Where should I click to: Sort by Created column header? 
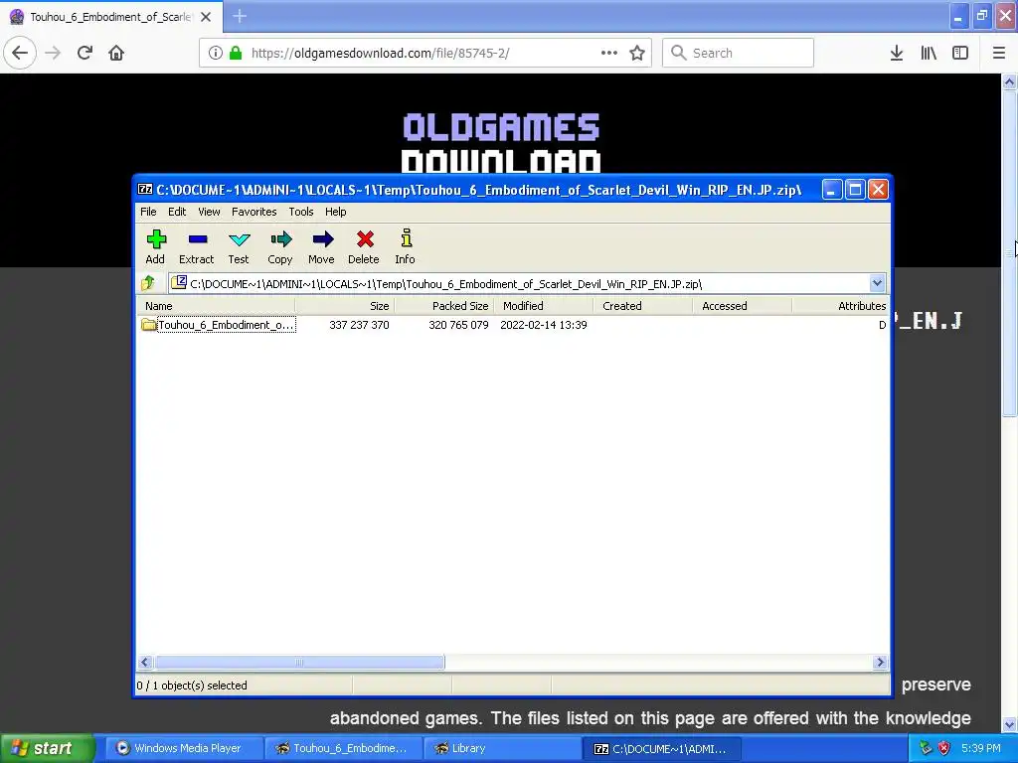click(x=643, y=306)
